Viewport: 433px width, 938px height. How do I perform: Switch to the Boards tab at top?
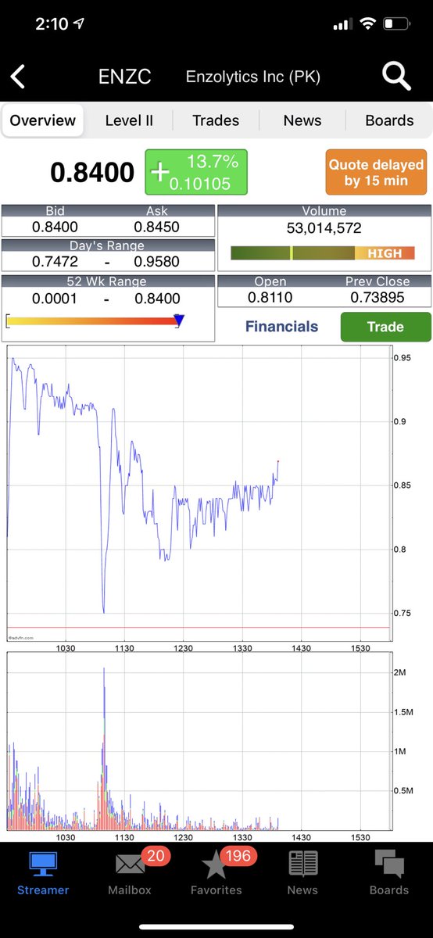(389, 120)
